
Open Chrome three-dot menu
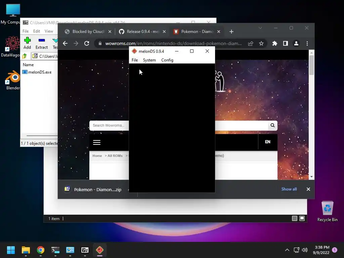(x=307, y=43)
